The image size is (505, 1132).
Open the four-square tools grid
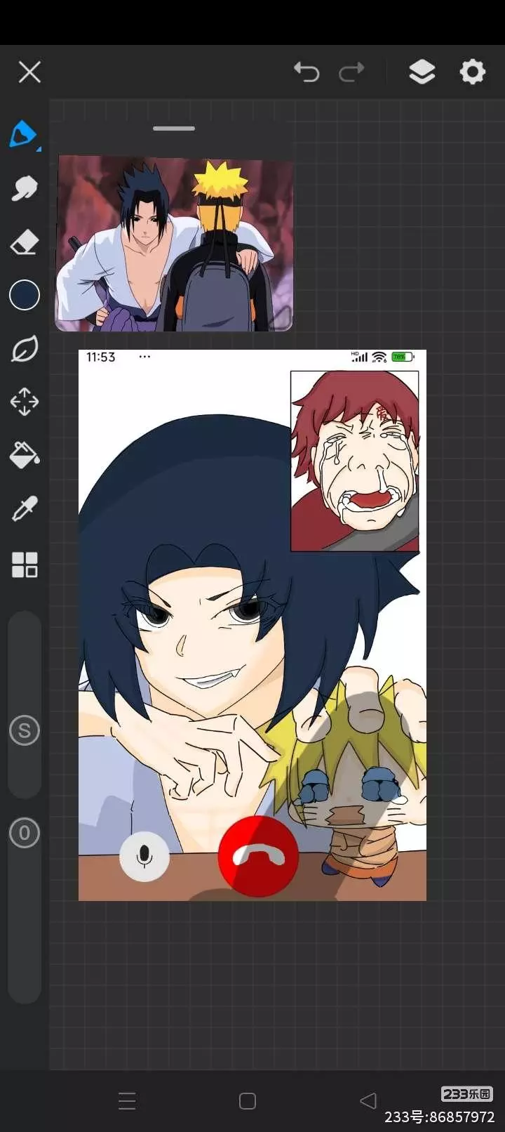tap(25, 565)
